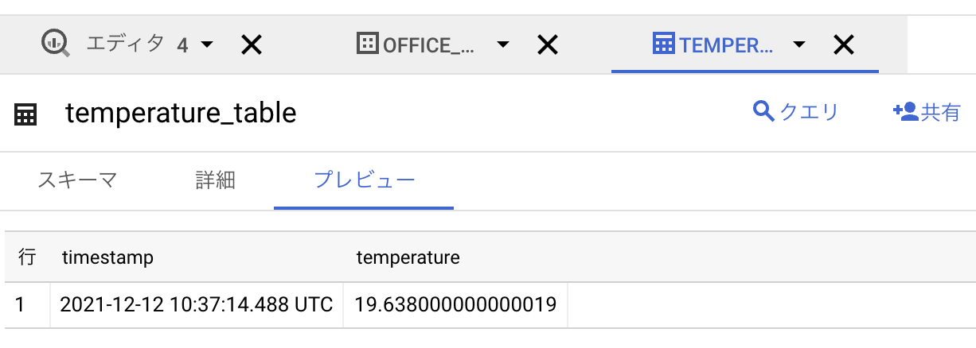Click the temperature_table header table icon

pyautogui.click(x=25, y=114)
